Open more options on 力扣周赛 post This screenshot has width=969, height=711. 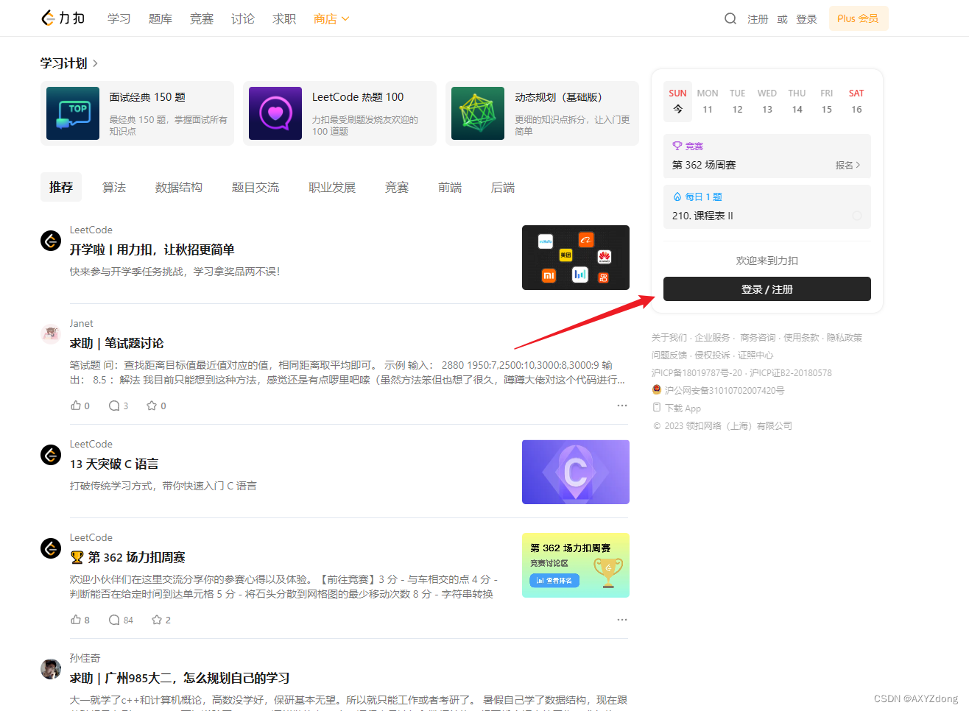coord(622,620)
